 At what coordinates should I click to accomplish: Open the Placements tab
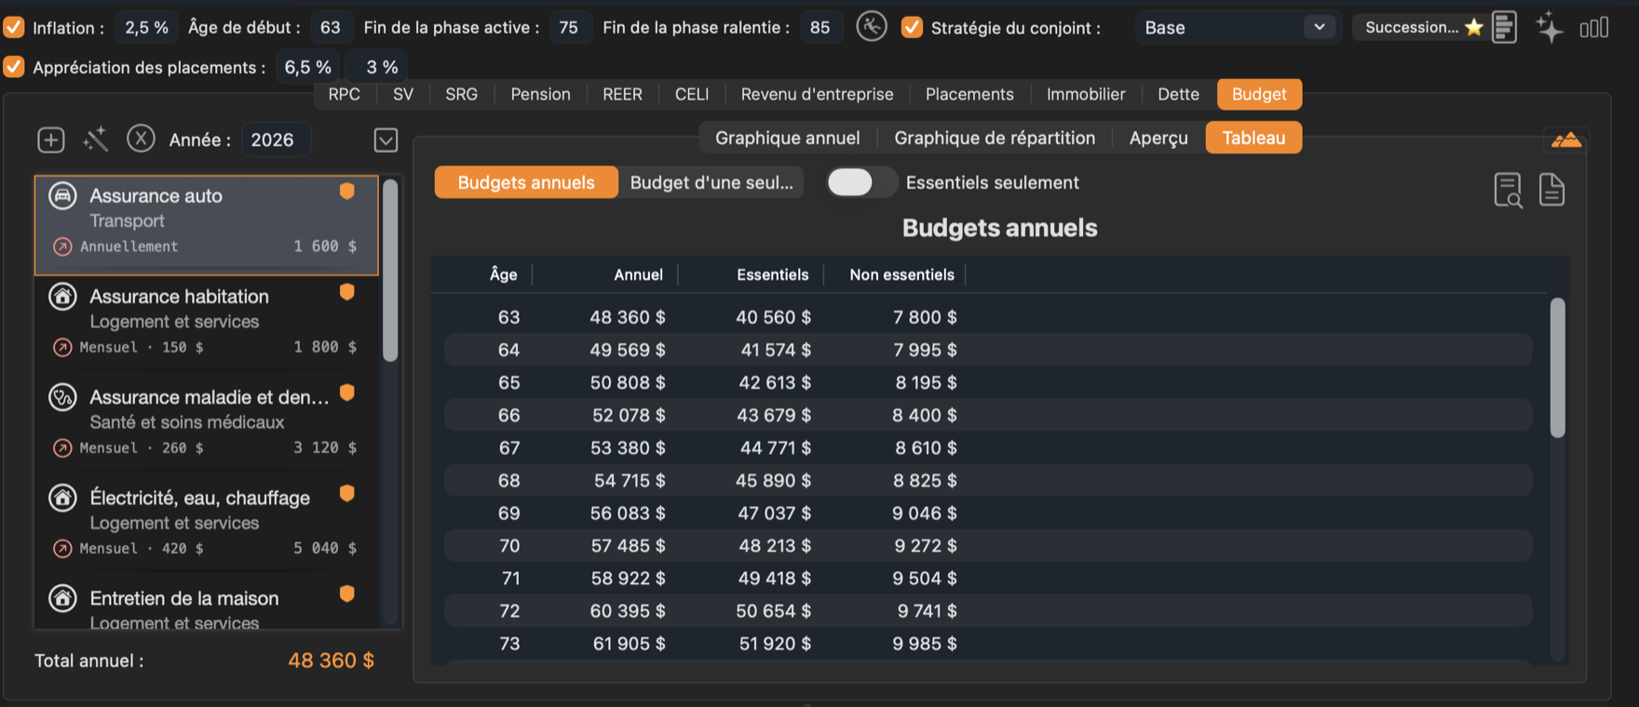[x=969, y=94]
